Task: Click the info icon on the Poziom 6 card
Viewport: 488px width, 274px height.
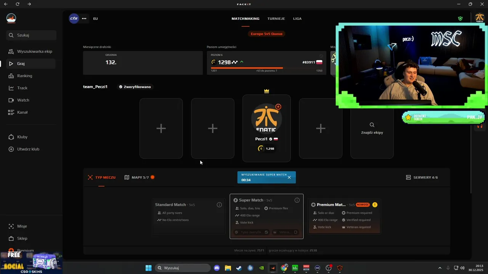Action: point(321,56)
